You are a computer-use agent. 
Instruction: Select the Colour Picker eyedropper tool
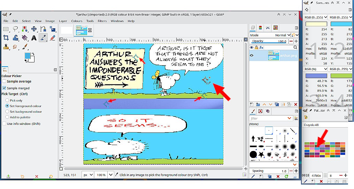pyautogui.click(x=43, y=38)
